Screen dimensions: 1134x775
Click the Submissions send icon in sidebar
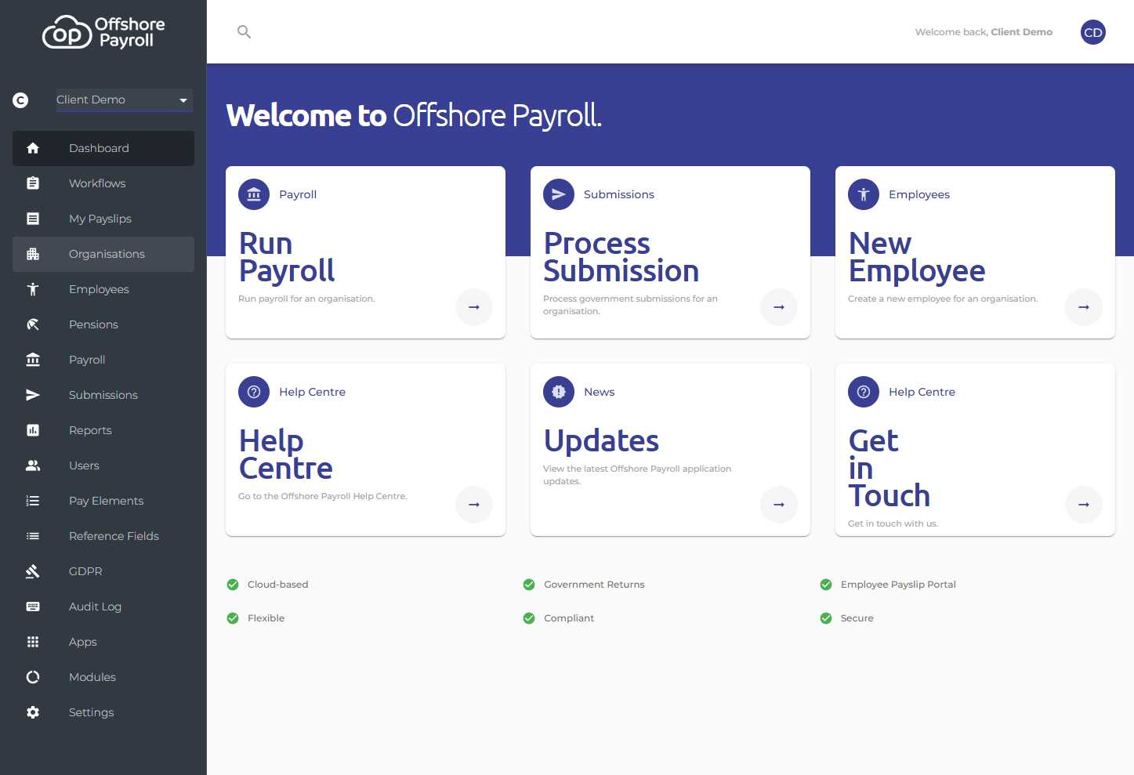(x=33, y=395)
